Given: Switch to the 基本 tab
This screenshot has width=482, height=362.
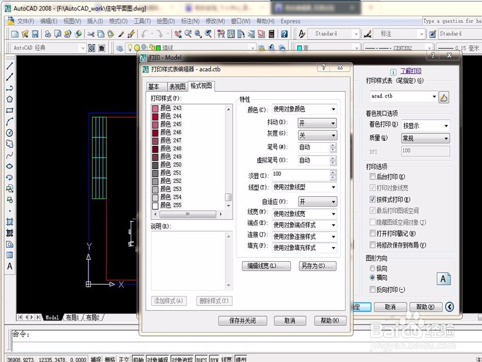Looking at the screenshot, I should point(156,87).
